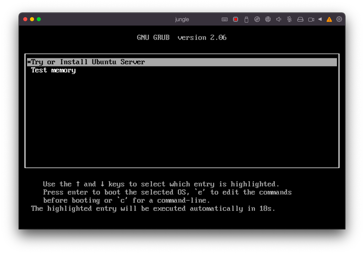The width and height of the screenshot is (364, 254).
Task: Click the CD/DVD disc icon
Action: 257,20
